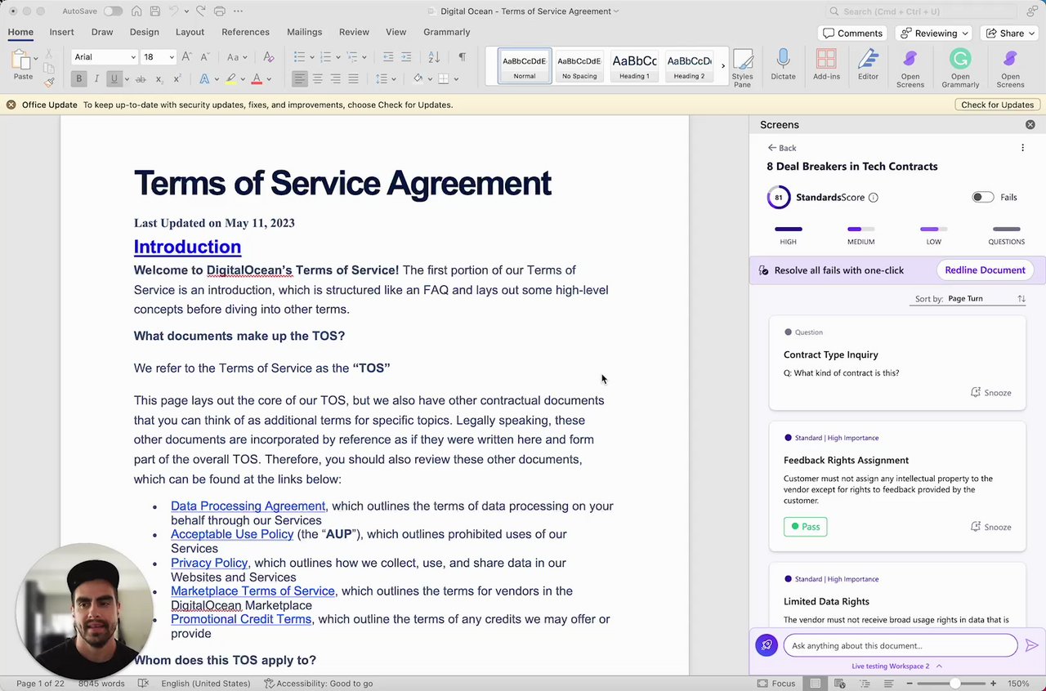The height and width of the screenshot is (691, 1046).
Task: Apply strikethrough to text
Action: point(141,79)
